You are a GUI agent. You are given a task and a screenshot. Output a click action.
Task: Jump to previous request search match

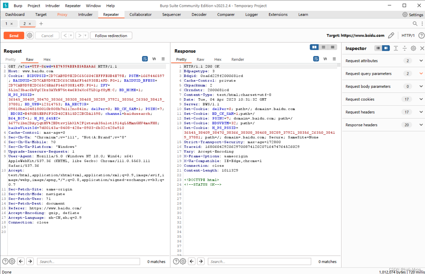[x=21, y=261]
